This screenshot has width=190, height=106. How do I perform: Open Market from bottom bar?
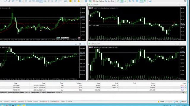click(x=161, y=102)
